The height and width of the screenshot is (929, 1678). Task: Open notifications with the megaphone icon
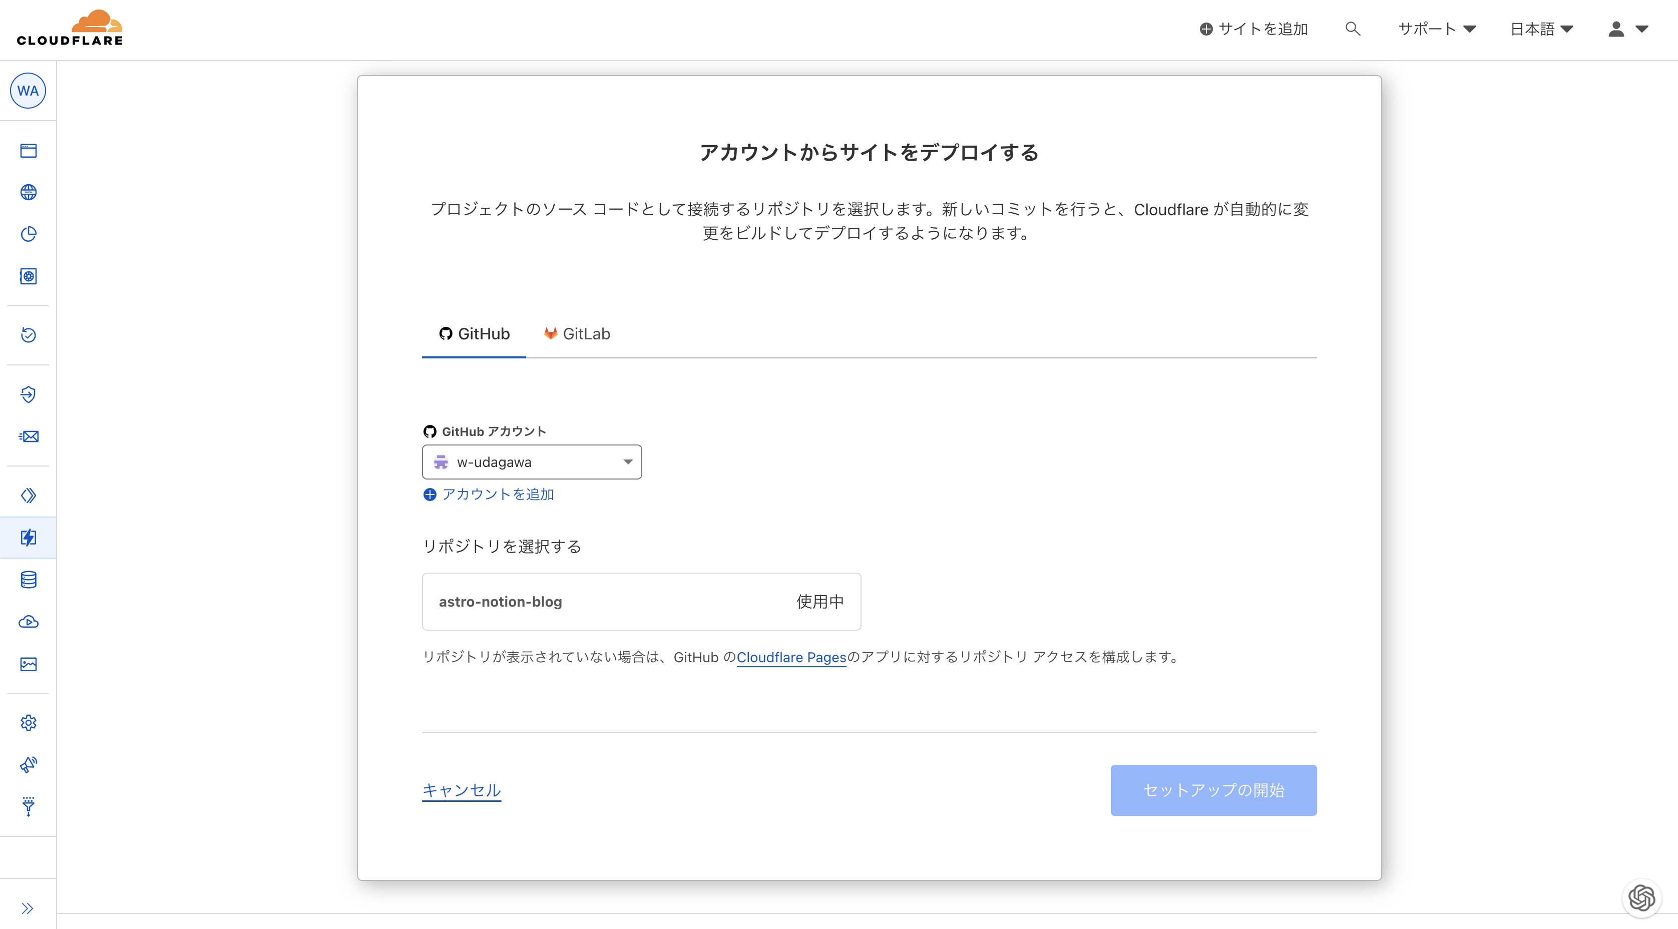point(28,765)
